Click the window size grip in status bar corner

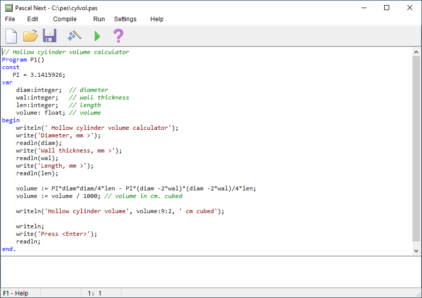point(418,294)
